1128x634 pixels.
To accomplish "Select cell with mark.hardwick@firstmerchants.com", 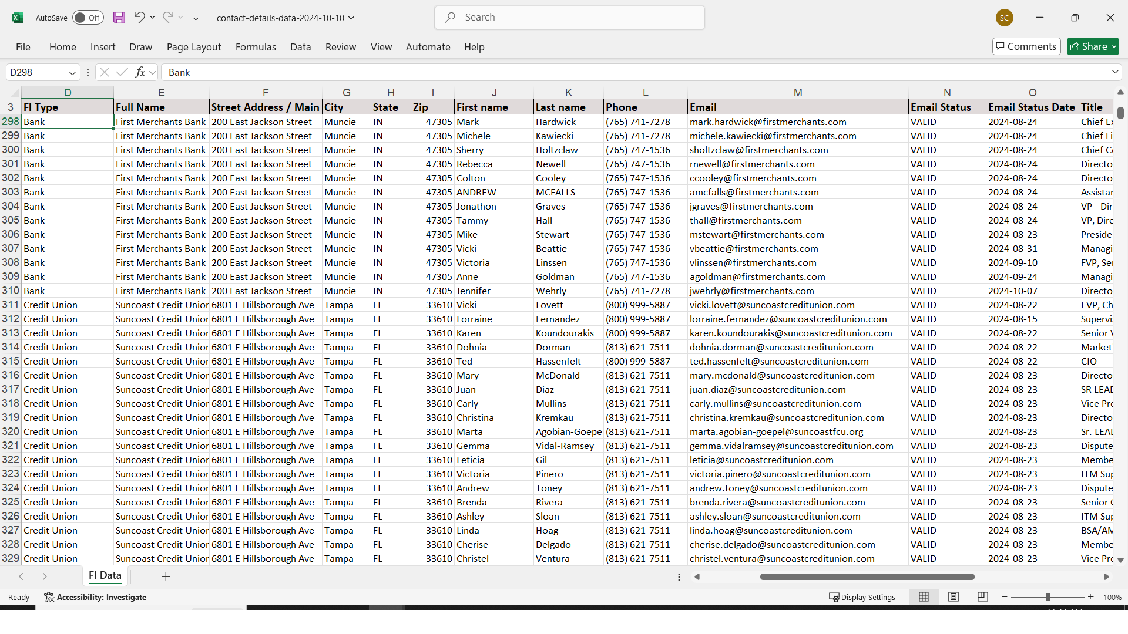I will click(x=798, y=122).
